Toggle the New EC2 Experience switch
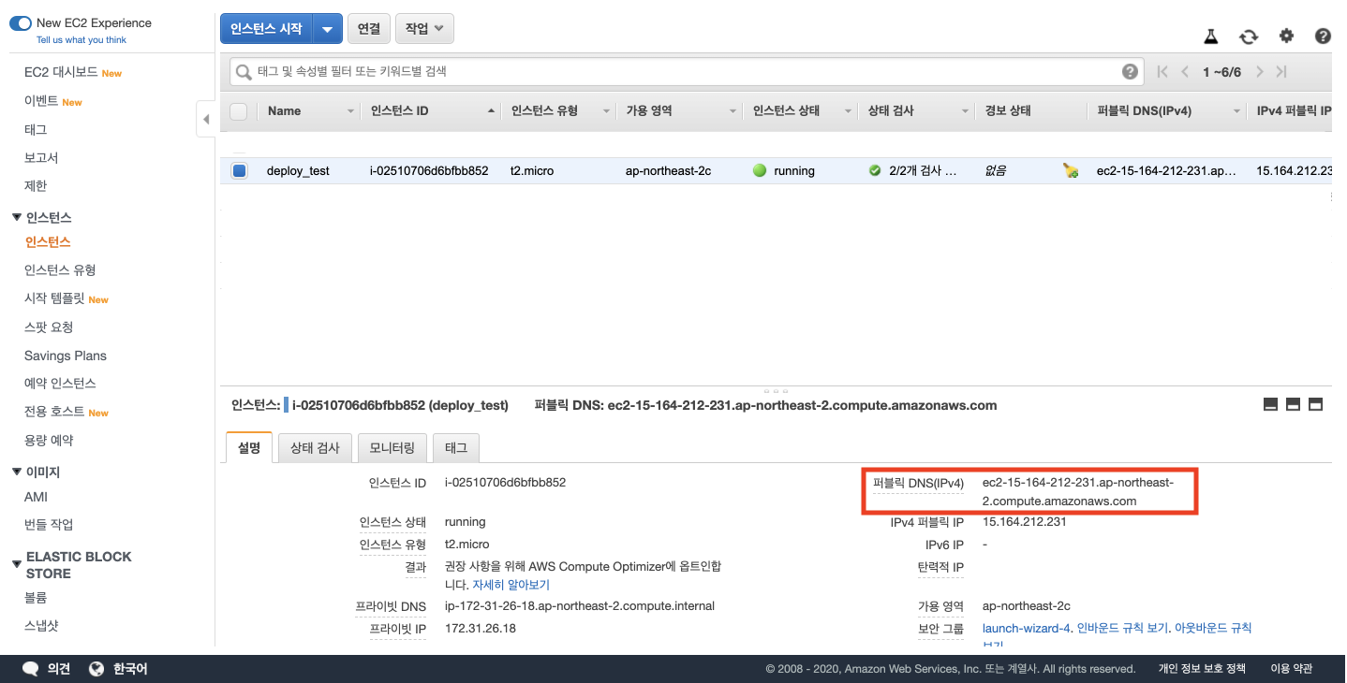1347x683 pixels. pyautogui.click(x=21, y=23)
